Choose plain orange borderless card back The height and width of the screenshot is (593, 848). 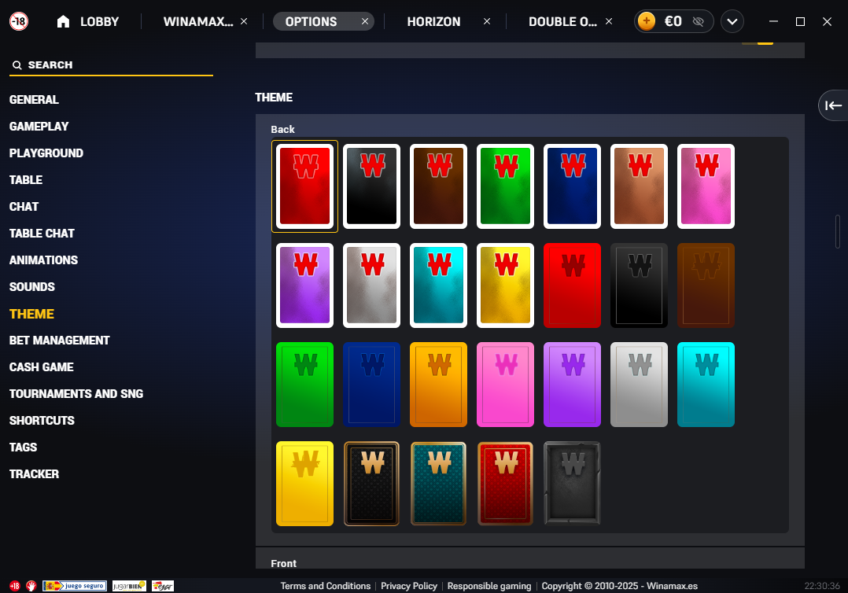439,385
